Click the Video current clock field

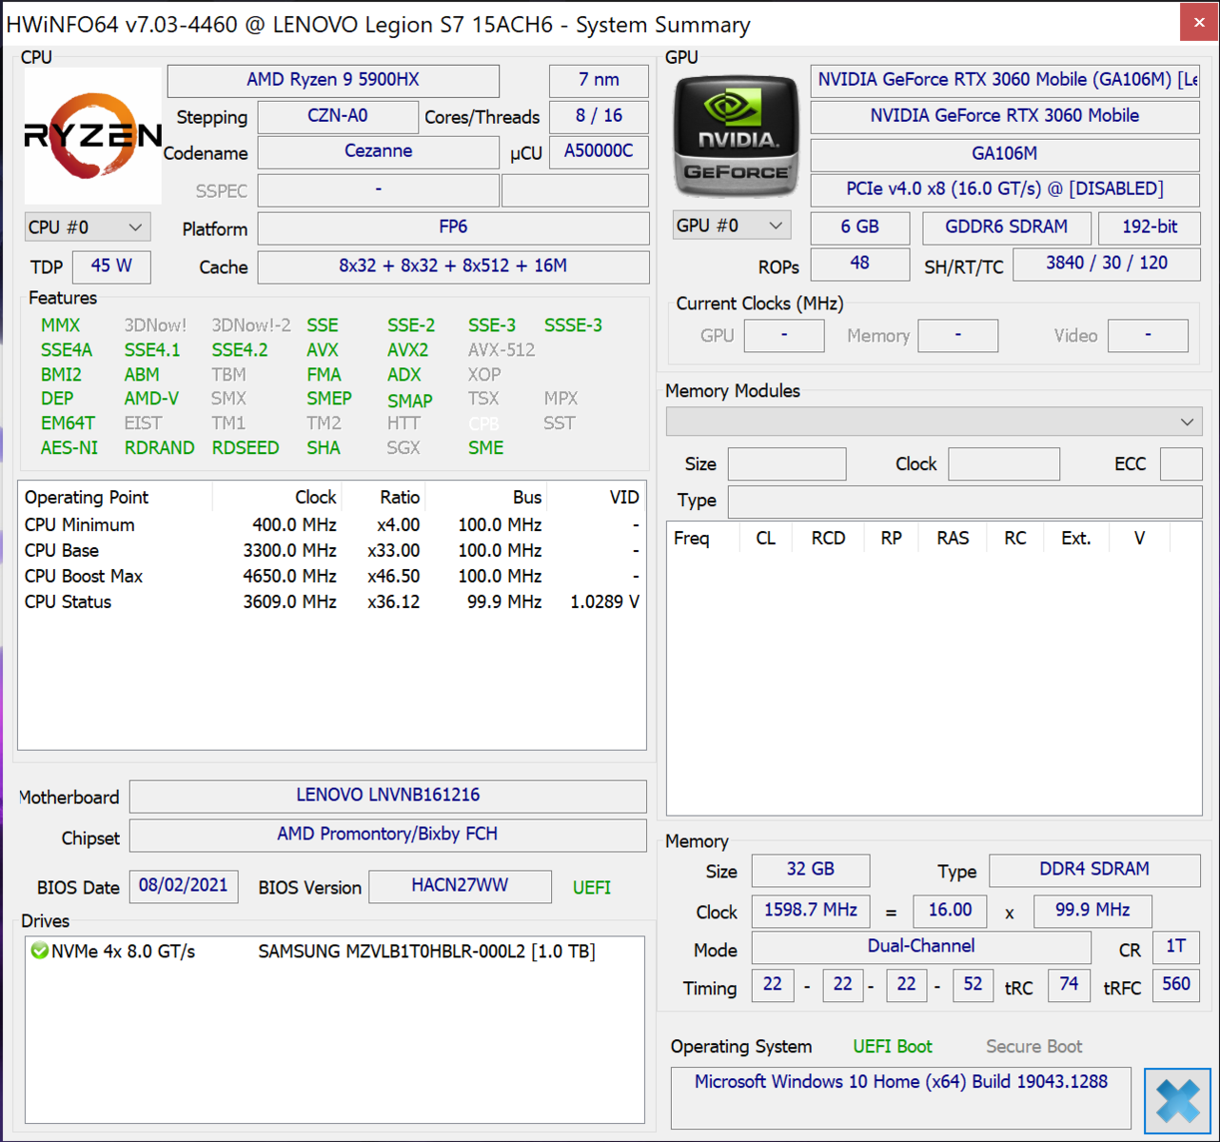coord(1148,335)
